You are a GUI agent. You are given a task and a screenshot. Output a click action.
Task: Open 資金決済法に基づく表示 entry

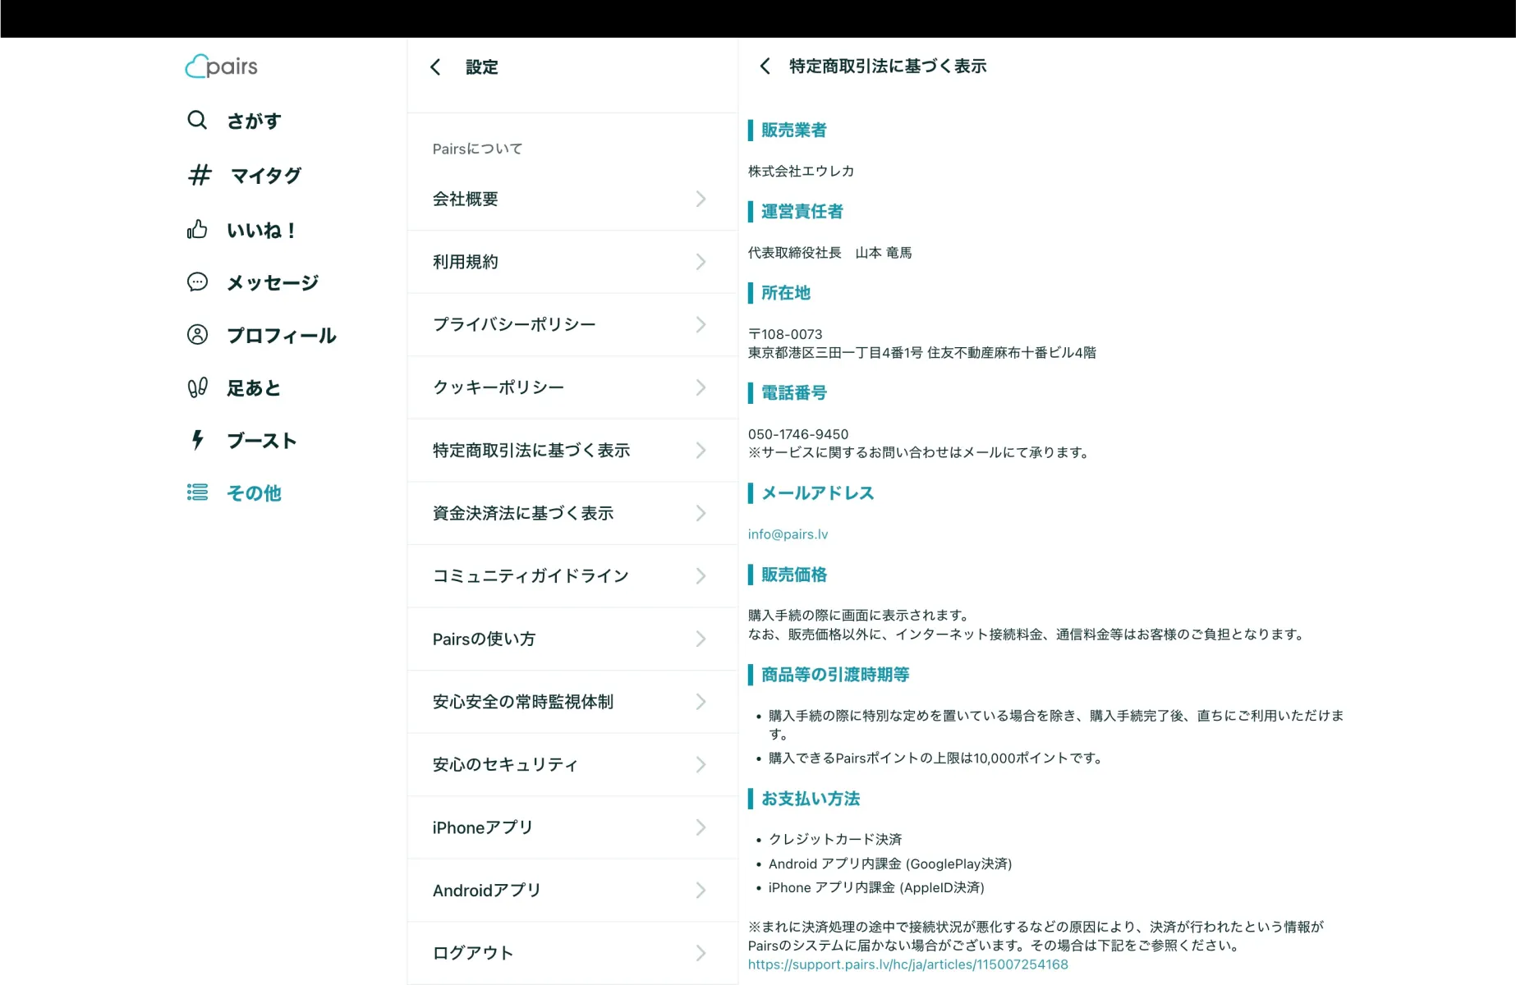tap(572, 513)
